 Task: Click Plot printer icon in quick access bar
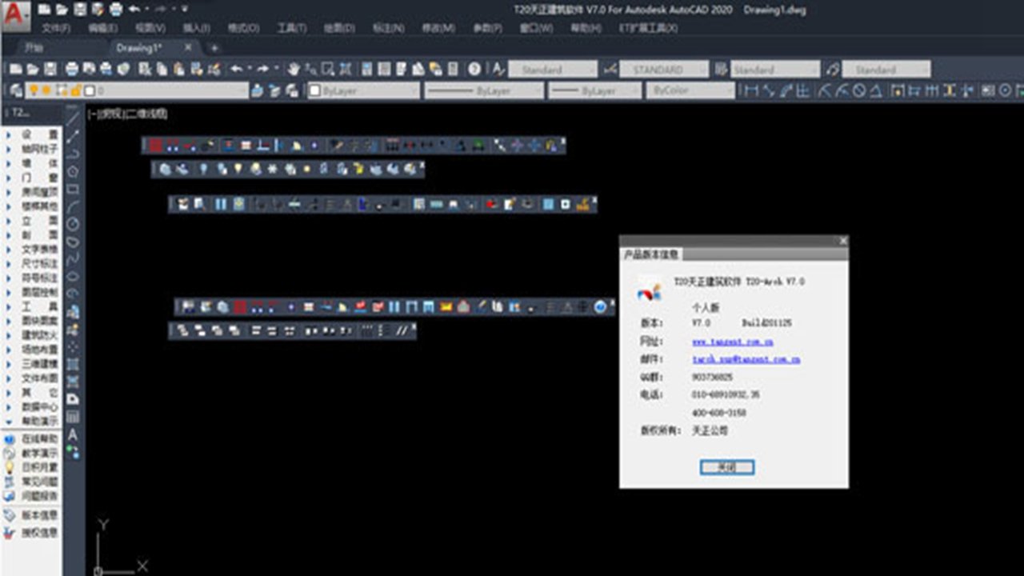pos(116,10)
